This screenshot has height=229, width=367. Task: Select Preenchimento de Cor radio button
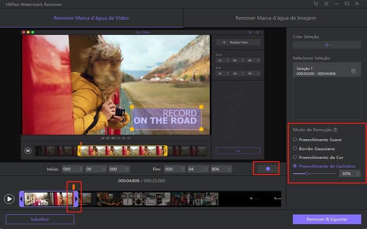[295, 157]
